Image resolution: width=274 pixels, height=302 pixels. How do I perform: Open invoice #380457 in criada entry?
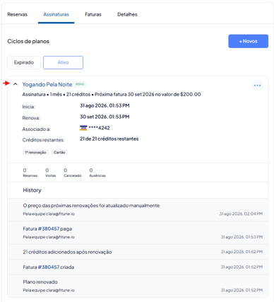[x=49, y=267]
